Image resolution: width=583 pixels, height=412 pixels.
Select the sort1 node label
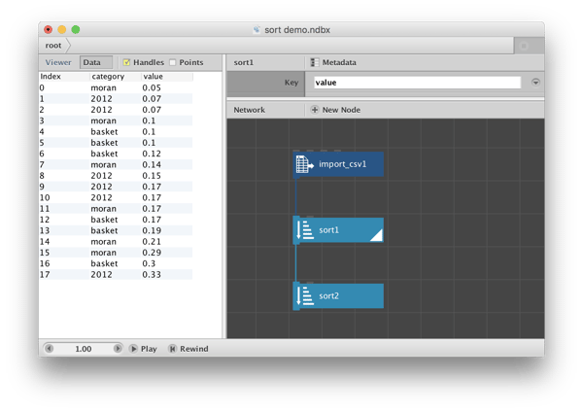(328, 230)
